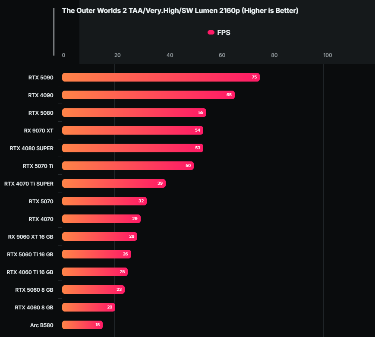Click the 100 axis tick label

[x=328, y=55]
